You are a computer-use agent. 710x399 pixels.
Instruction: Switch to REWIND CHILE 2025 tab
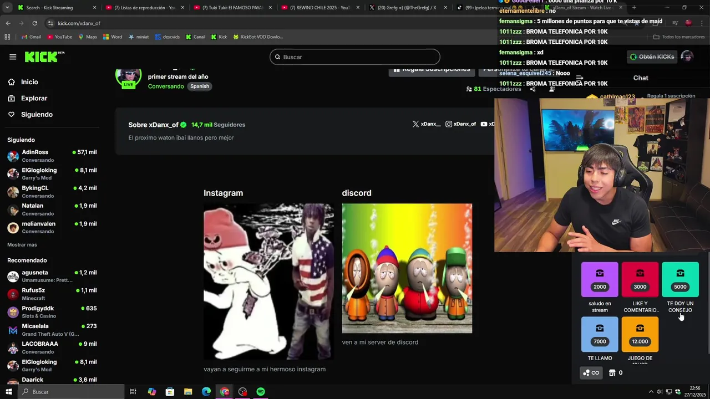tap(321, 8)
